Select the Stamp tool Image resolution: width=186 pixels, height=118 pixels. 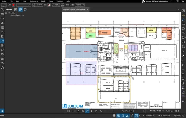(x=183, y=38)
